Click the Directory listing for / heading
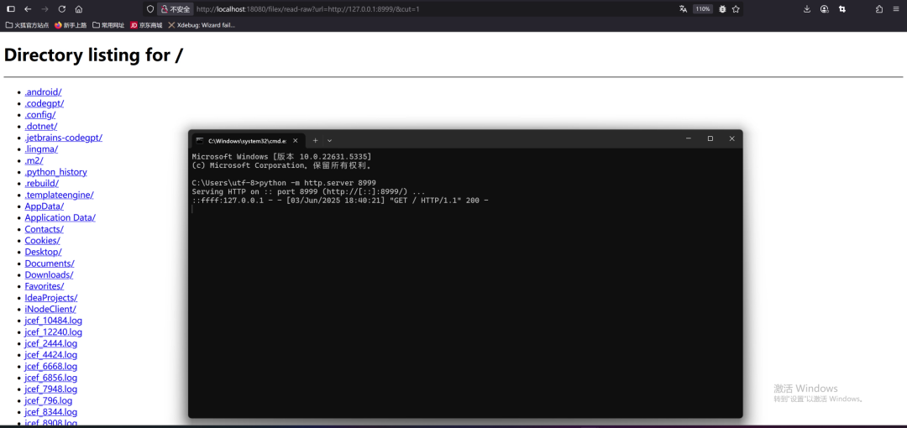Image resolution: width=907 pixels, height=428 pixels. pyautogui.click(x=94, y=55)
